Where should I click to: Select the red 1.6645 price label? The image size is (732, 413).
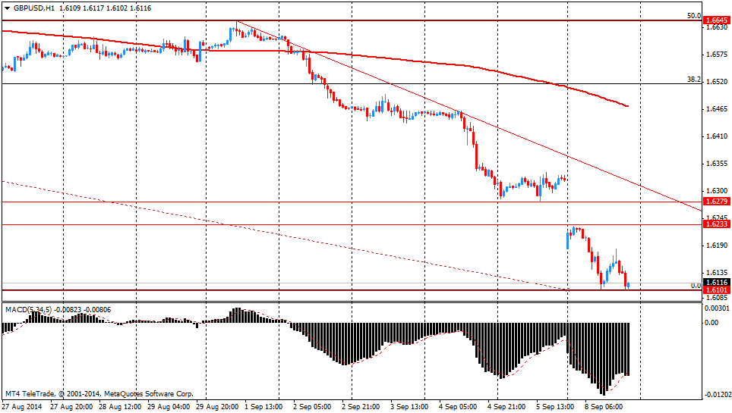coord(716,20)
